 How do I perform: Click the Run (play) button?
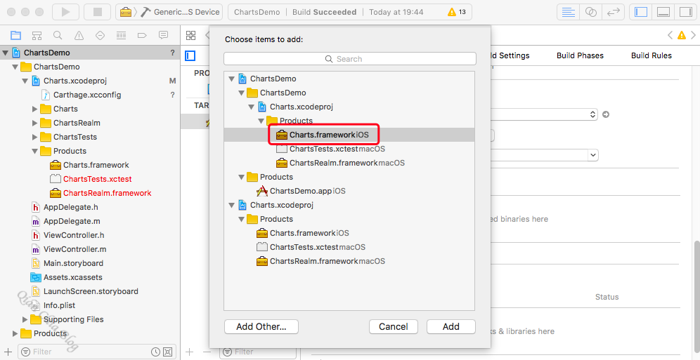tap(65, 12)
